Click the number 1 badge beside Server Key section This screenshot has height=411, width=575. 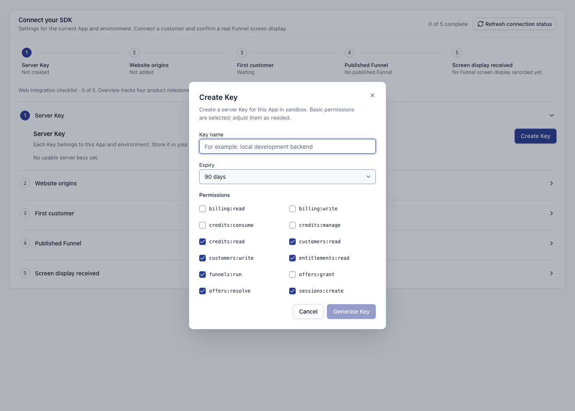25,115
